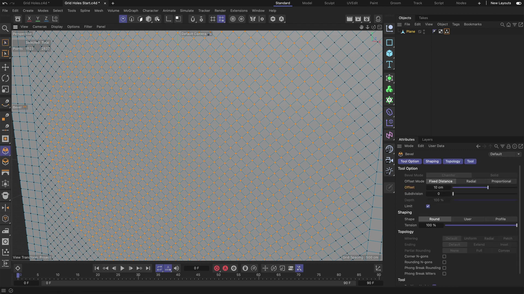This screenshot has width=524, height=294.
Task: Adjust the Tension slider
Action: pos(480,225)
